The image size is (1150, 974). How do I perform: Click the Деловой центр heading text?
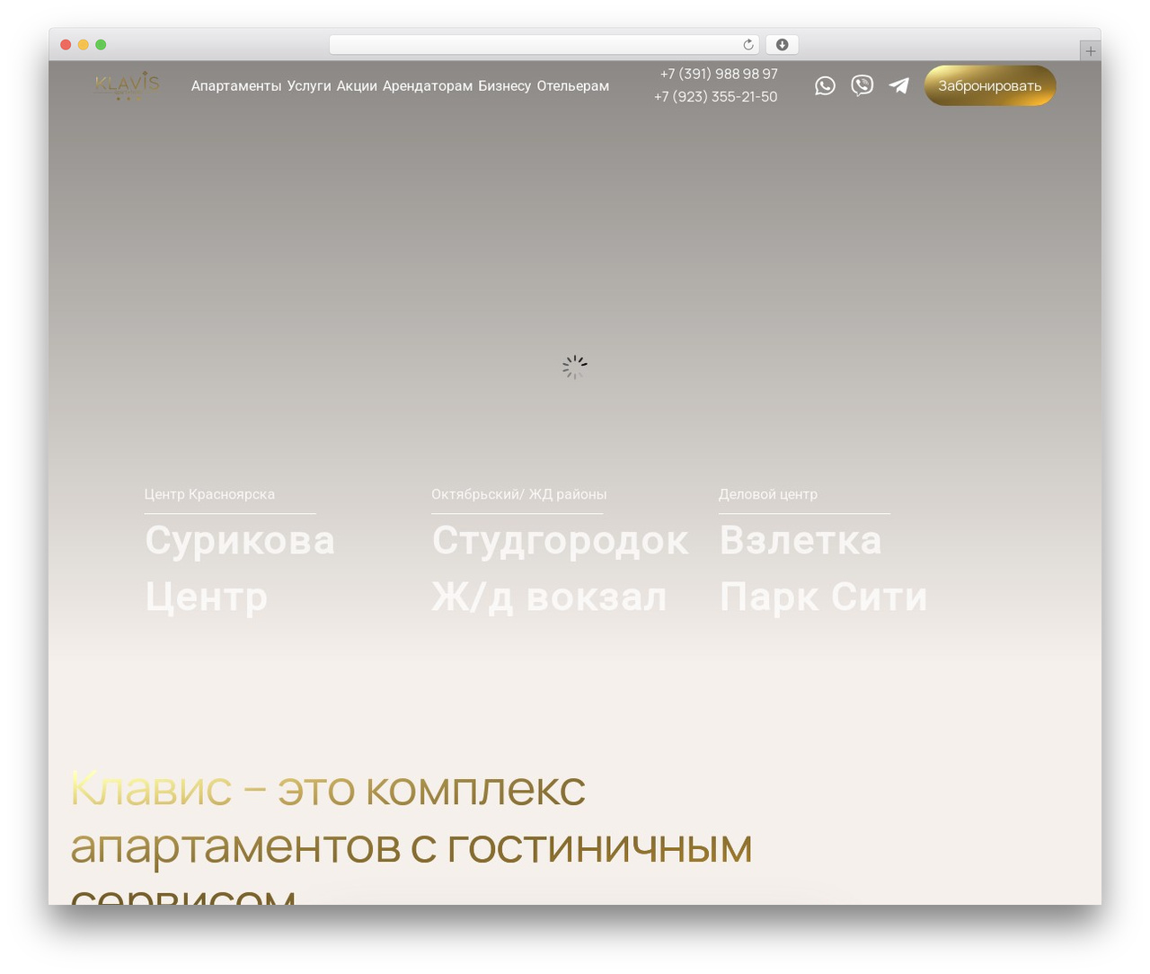[768, 494]
